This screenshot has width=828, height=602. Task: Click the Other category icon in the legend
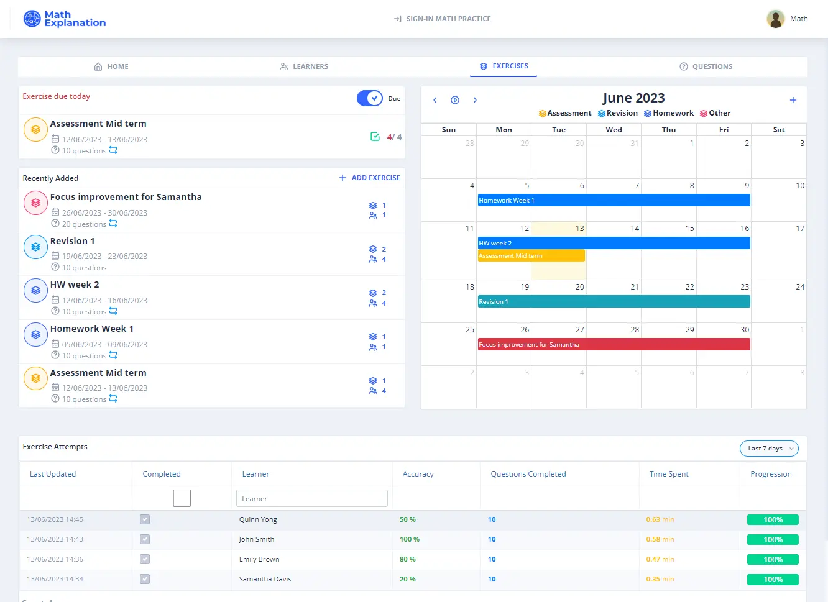pos(703,112)
